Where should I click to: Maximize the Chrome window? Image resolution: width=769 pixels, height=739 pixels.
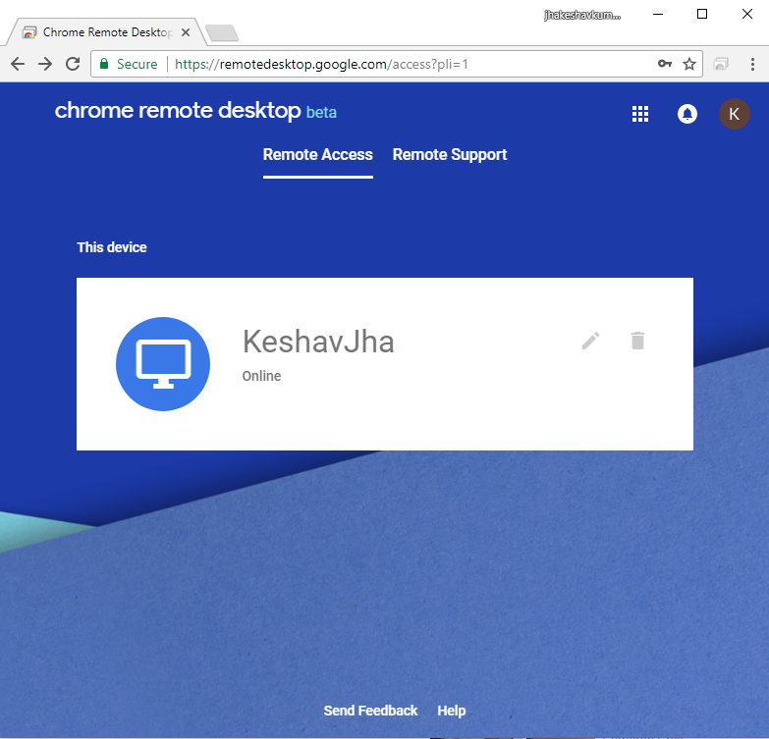click(x=702, y=14)
